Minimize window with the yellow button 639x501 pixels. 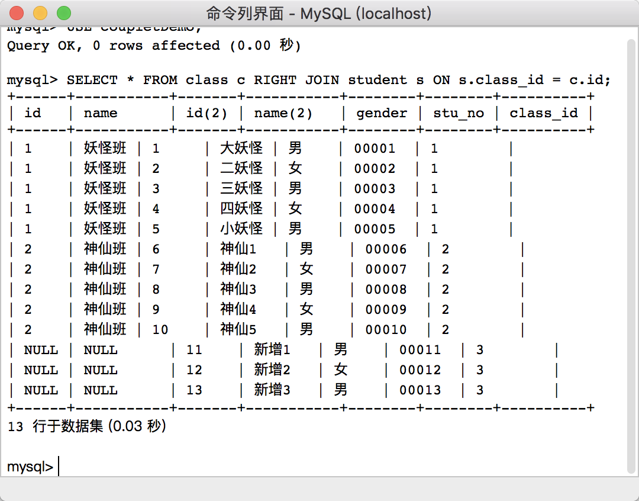40,13
